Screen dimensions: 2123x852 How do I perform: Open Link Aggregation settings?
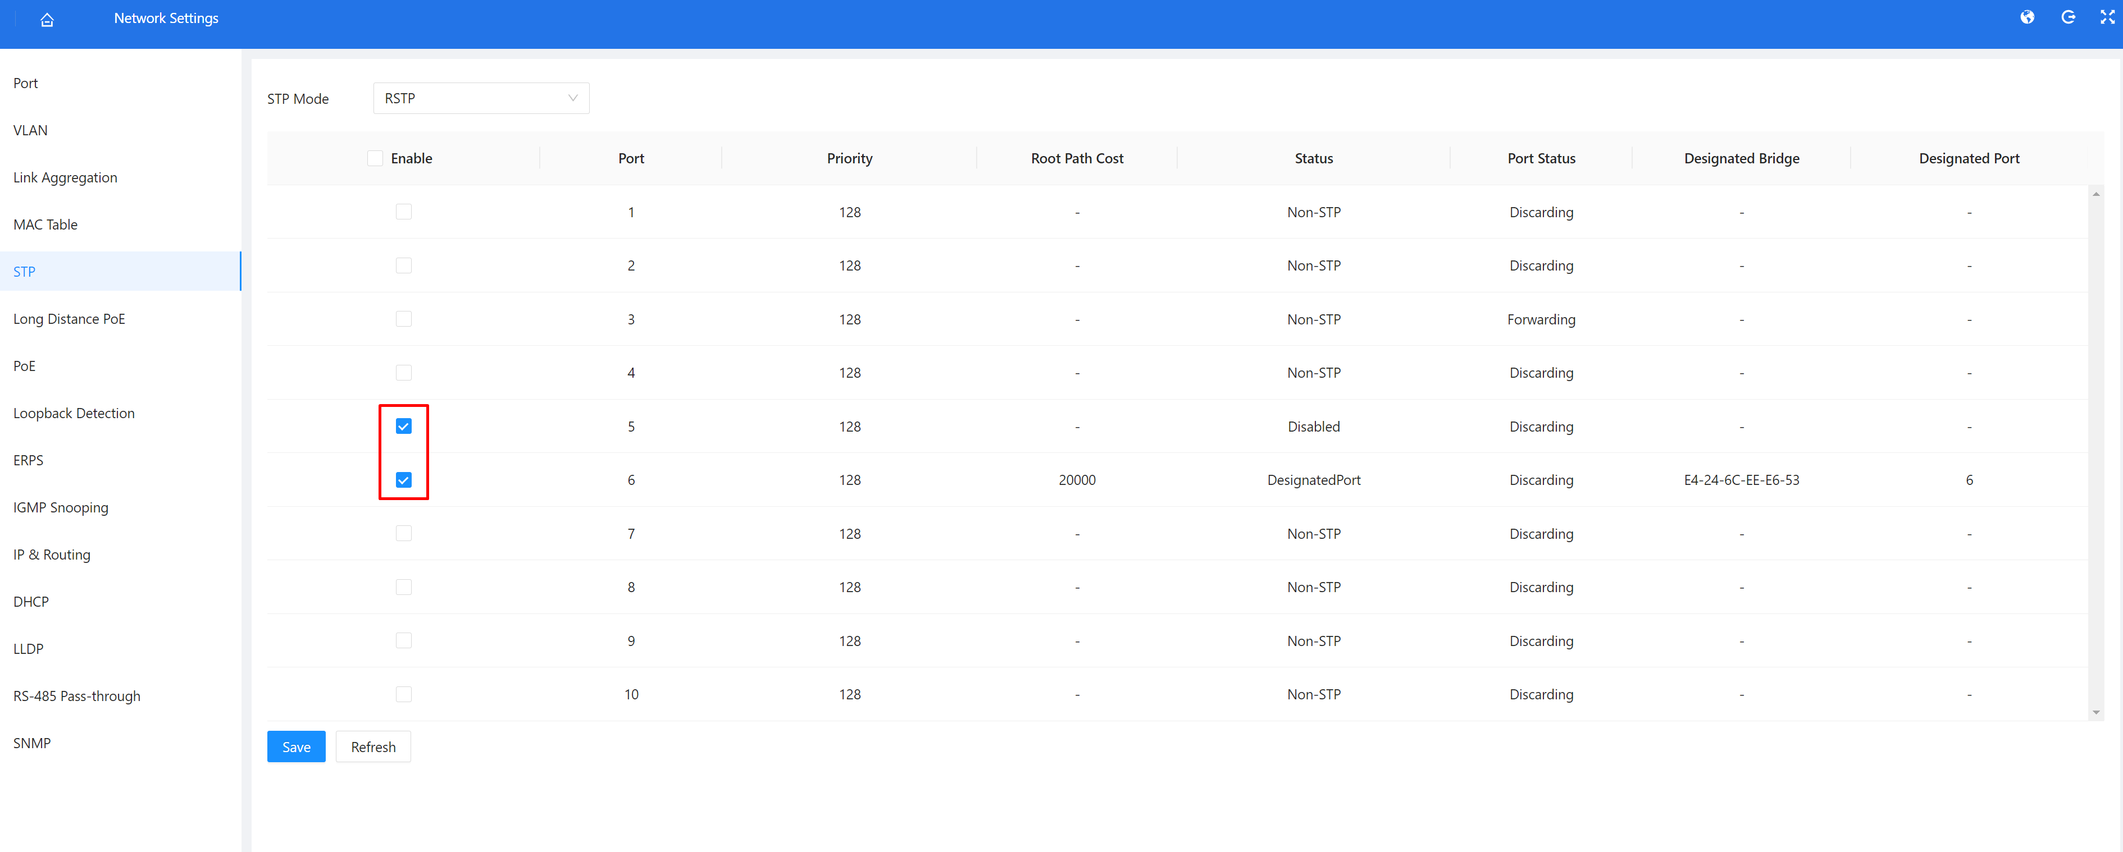point(65,177)
